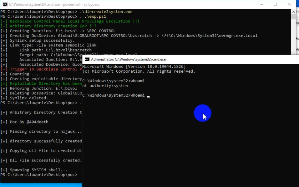Click 'Copying dll file to created' line
This screenshot has height=187, width=299.
[x=41, y=151]
